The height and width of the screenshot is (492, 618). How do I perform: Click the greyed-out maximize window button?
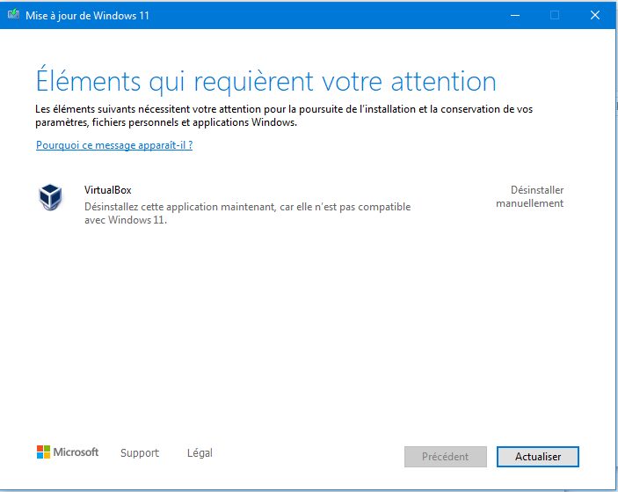pos(555,15)
